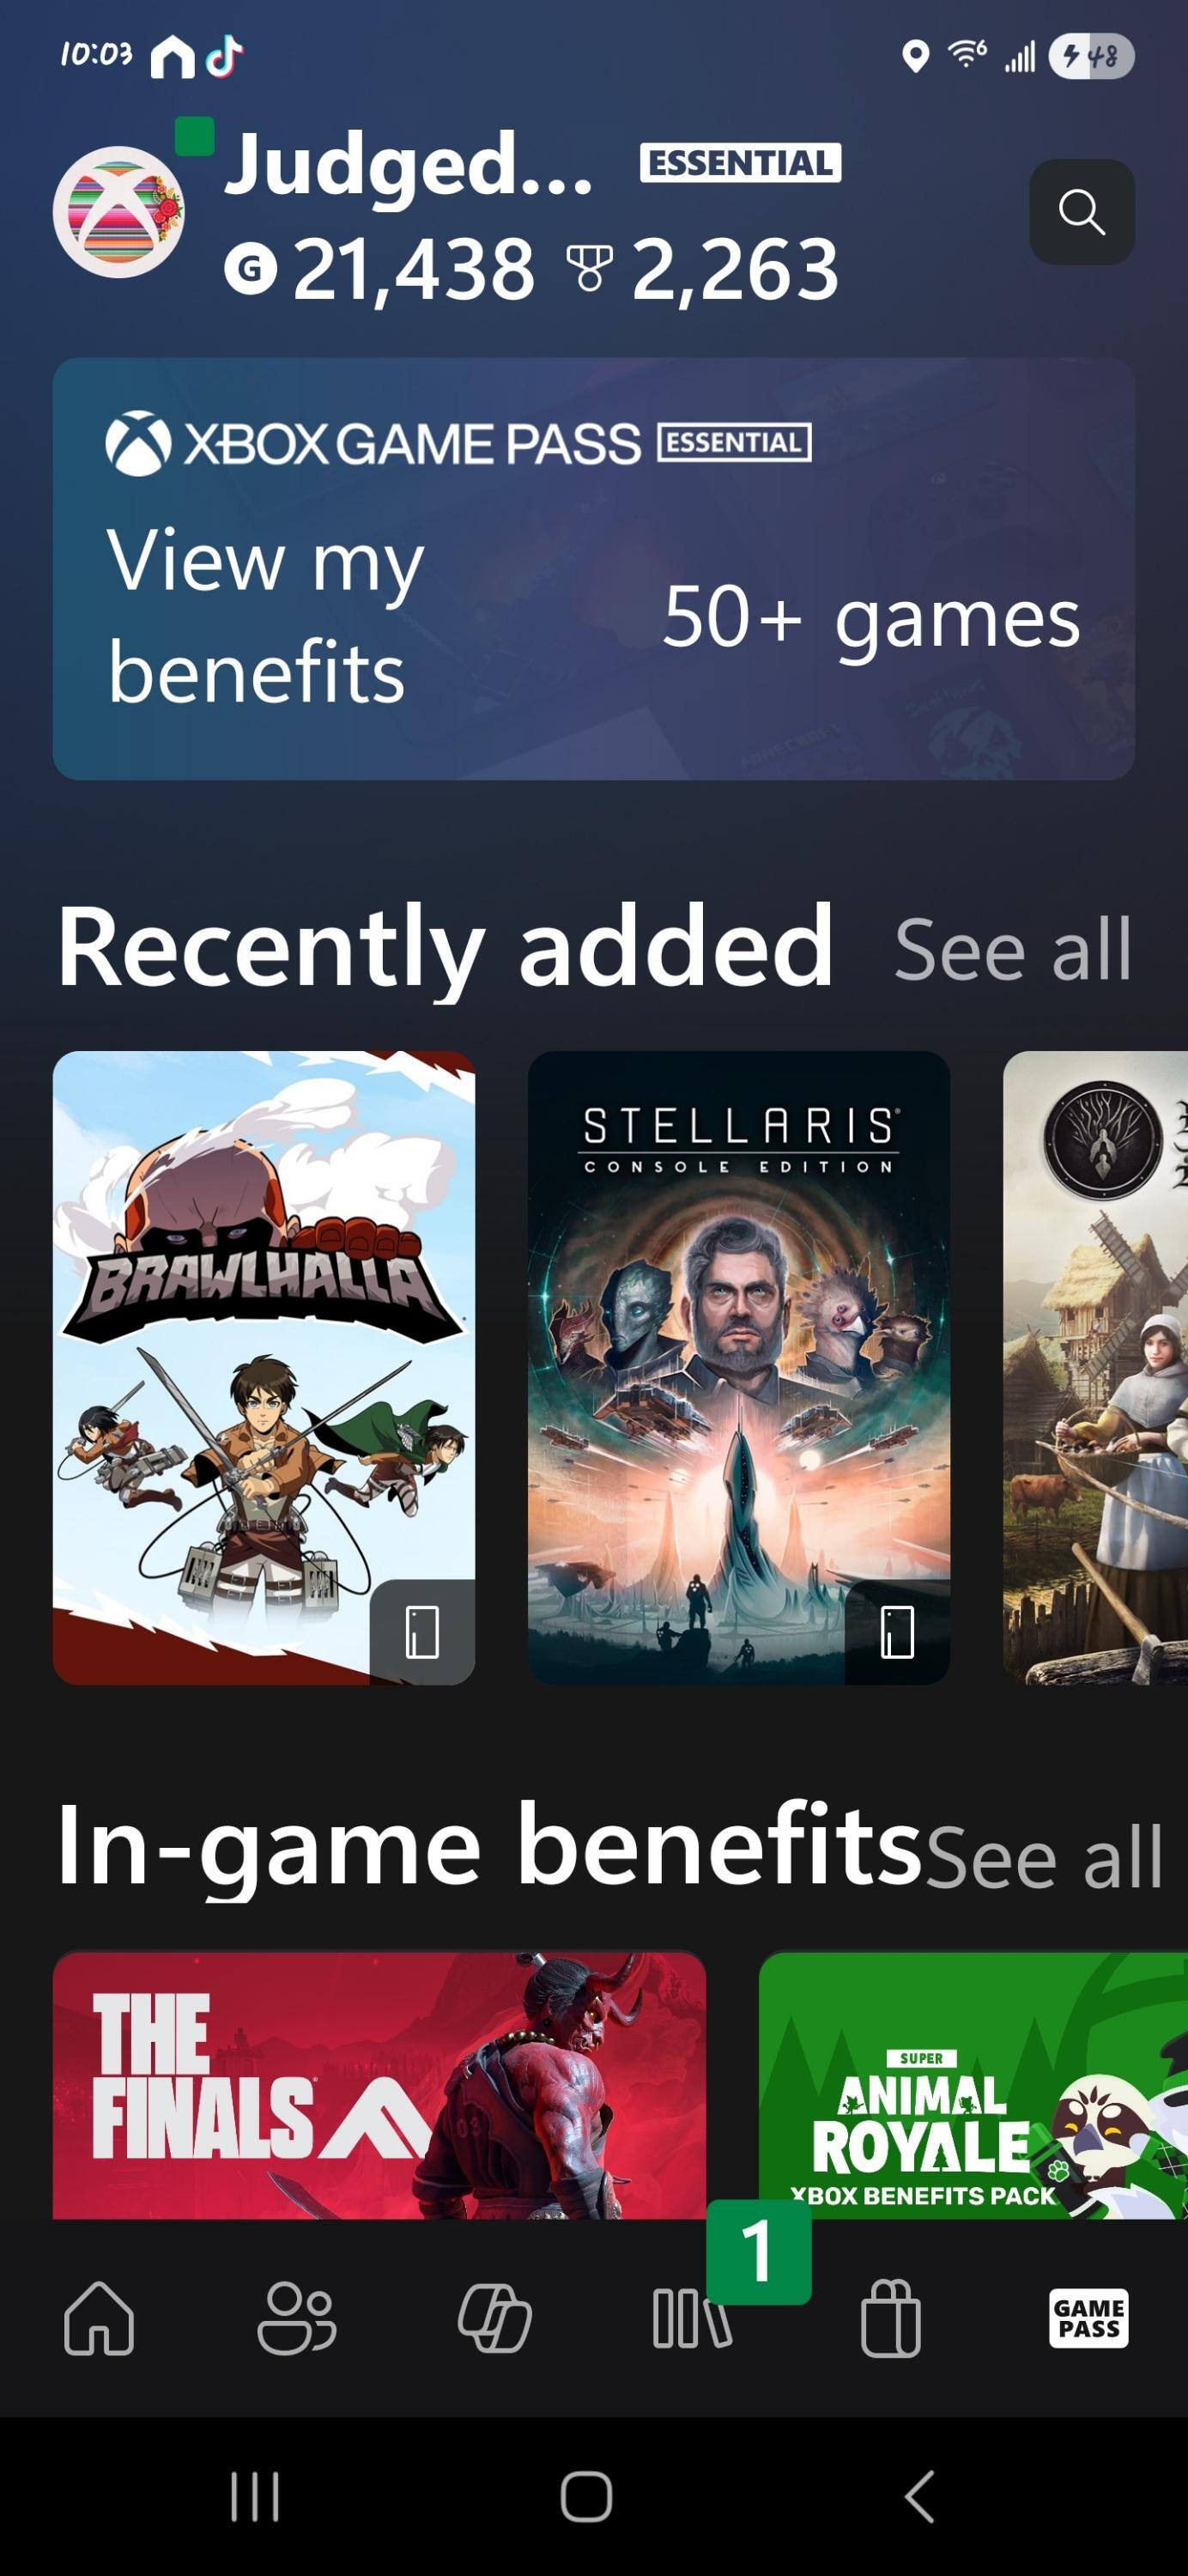1188x2576 pixels.
Task: See all Recently added games
Action: point(1013,949)
